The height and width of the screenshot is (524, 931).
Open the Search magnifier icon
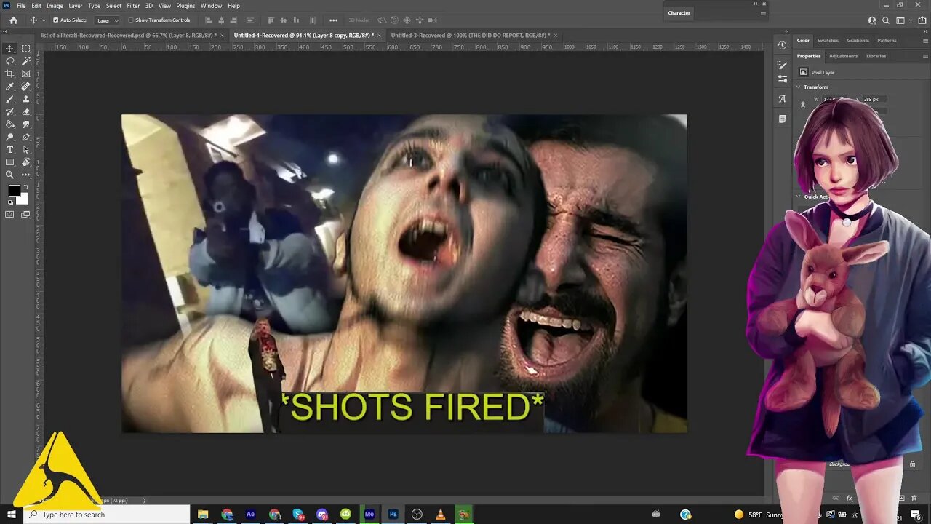point(886,20)
